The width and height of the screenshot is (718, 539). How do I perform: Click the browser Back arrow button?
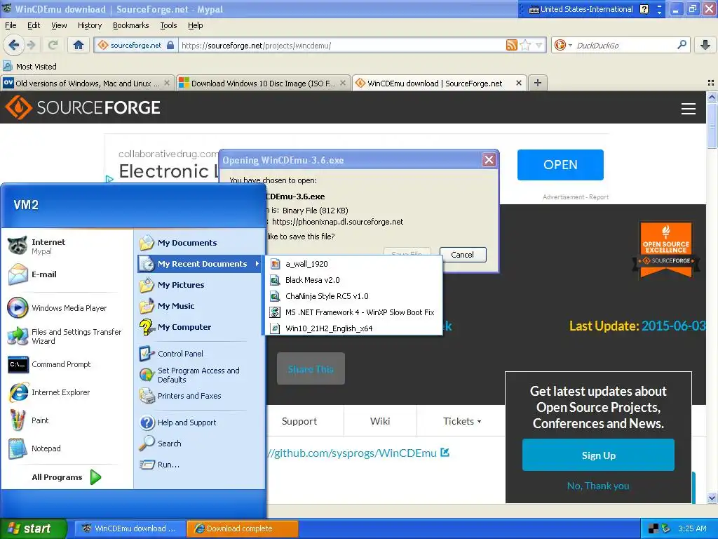pyautogui.click(x=14, y=45)
